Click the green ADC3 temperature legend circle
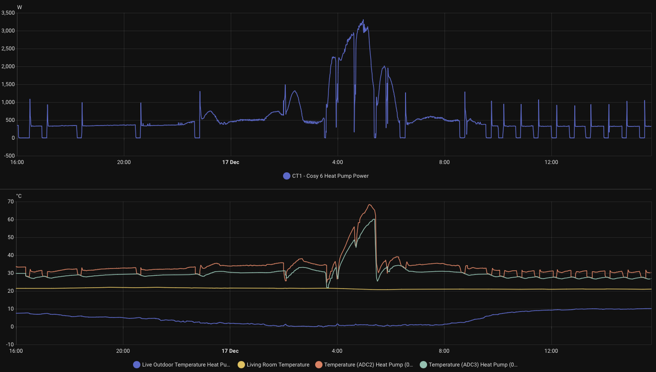The width and height of the screenshot is (656, 372). (x=423, y=365)
